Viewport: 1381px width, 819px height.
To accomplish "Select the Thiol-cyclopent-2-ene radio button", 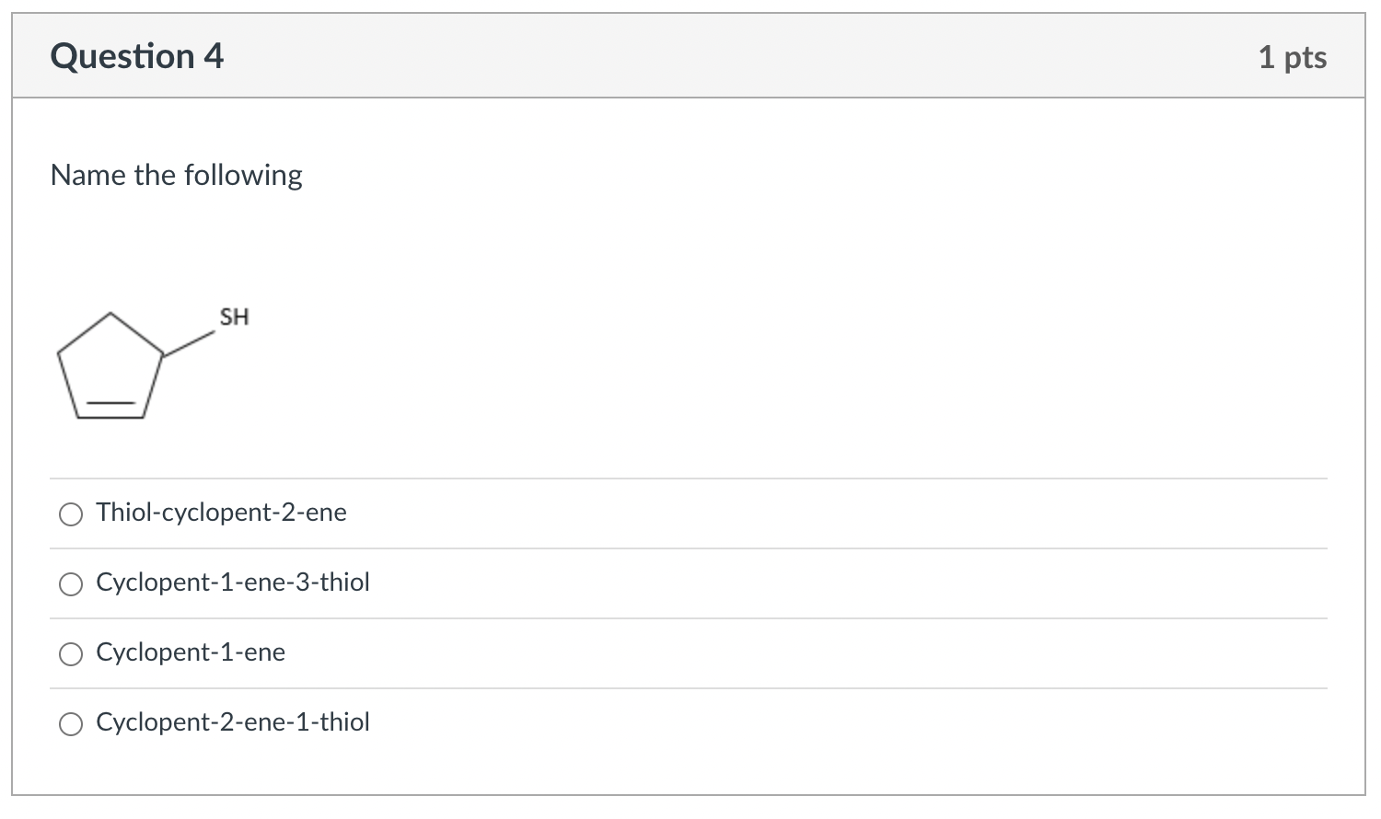I will click(71, 514).
